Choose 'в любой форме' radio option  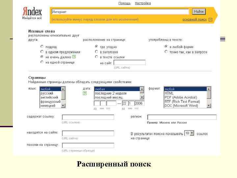166,46
